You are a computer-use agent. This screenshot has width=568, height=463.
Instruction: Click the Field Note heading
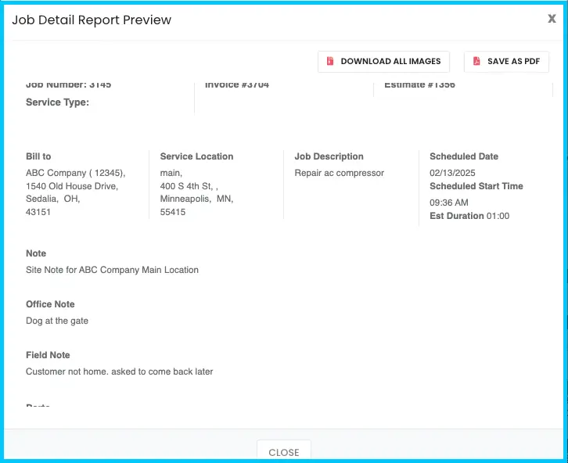(48, 355)
